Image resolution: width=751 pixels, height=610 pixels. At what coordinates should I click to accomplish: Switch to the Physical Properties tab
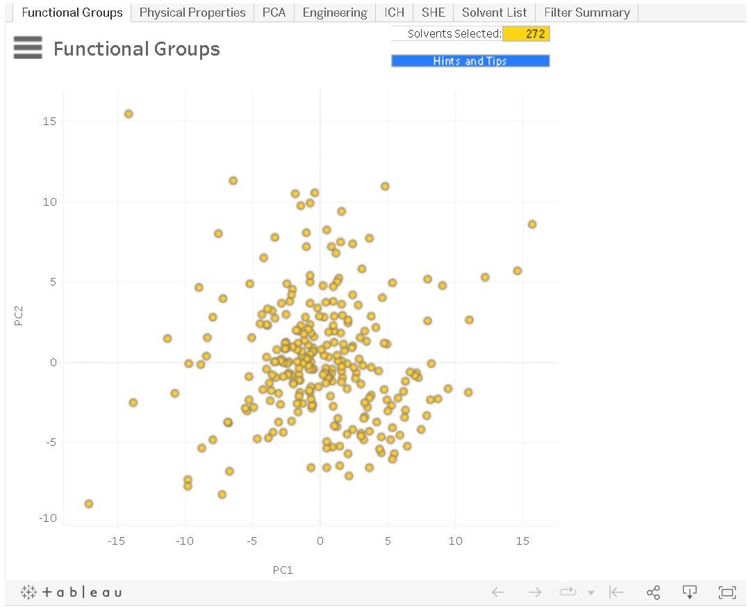192,12
